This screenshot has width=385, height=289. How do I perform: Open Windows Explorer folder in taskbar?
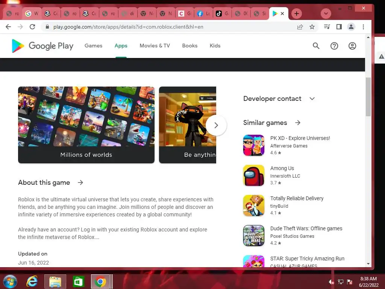pyautogui.click(x=55, y=281)
